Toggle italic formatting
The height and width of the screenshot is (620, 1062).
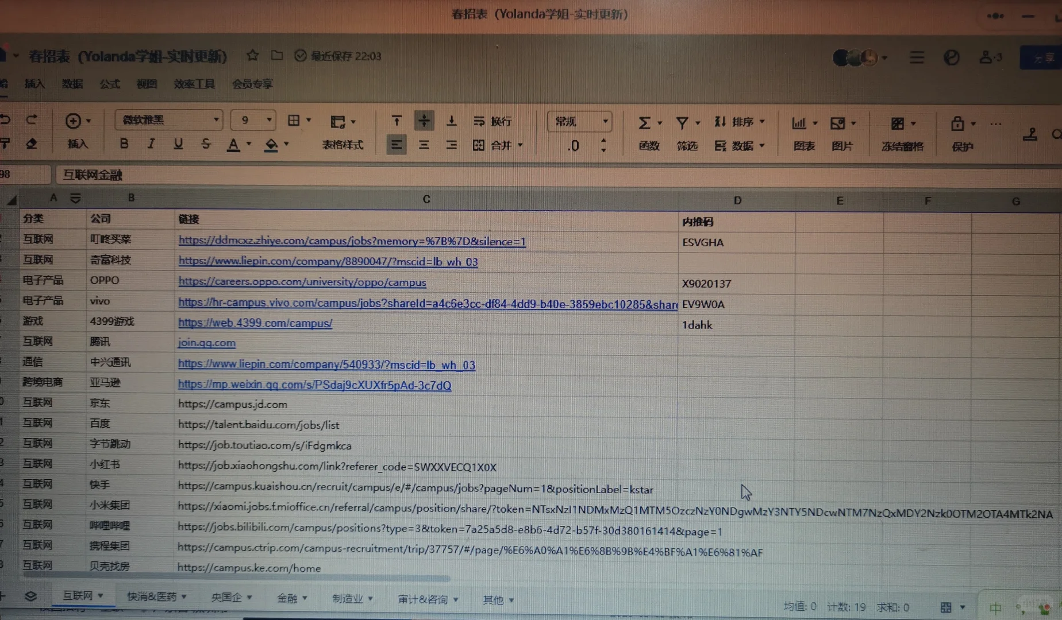(151, 144)
